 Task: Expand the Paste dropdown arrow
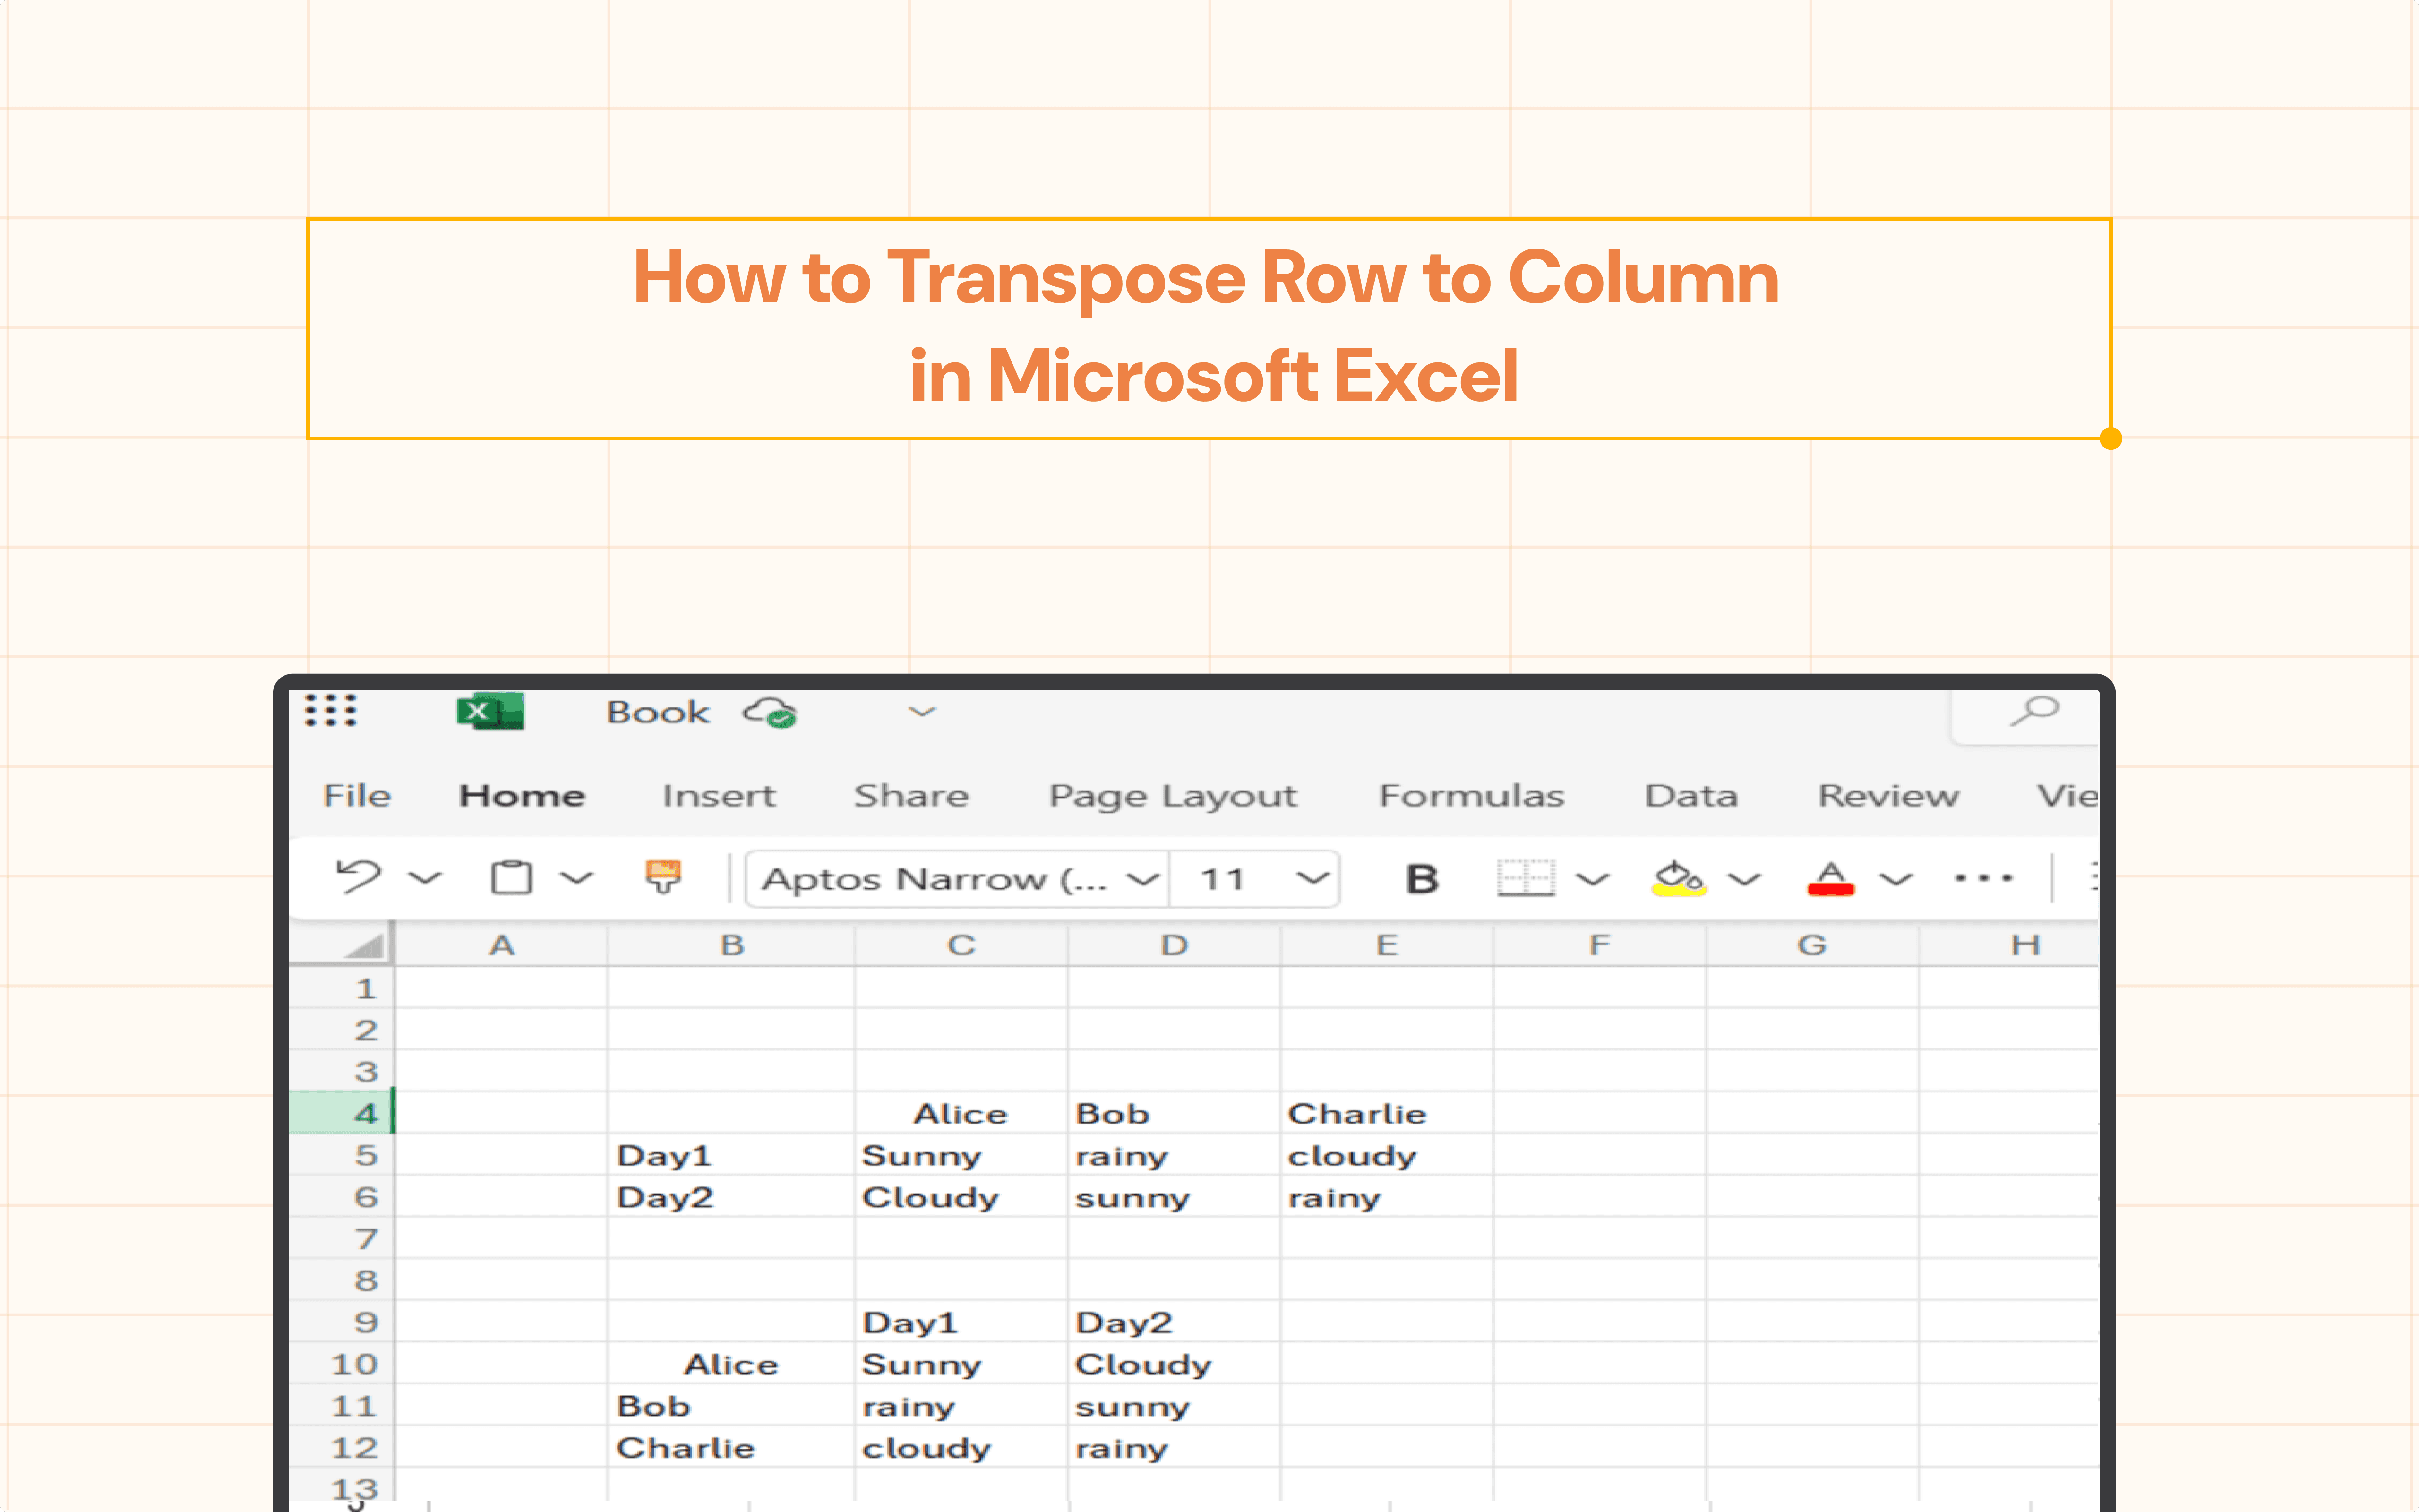[x=577, y=878]
